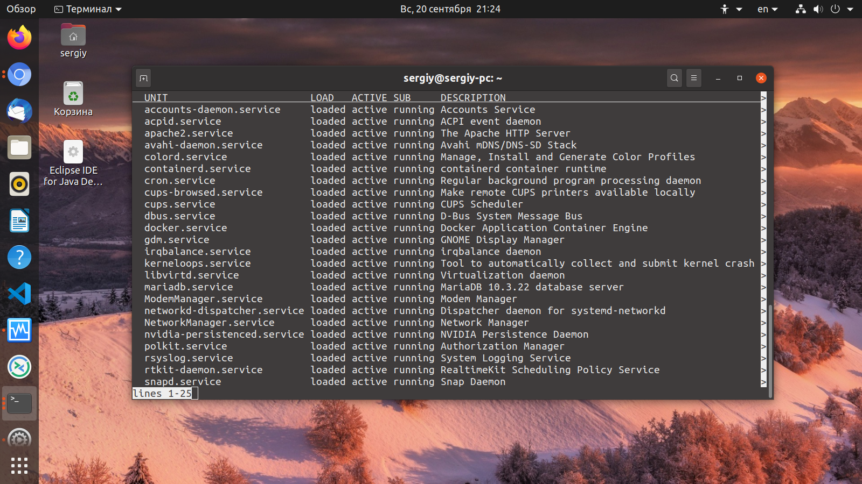The height and width of the screenshot is (484, 862).
Task: Open the en keyboard layout dropdown
Action: tap(768, 9)
